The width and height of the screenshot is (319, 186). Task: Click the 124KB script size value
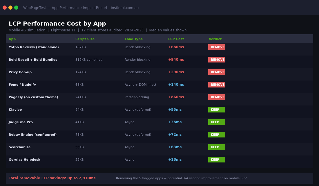point(81,72)
